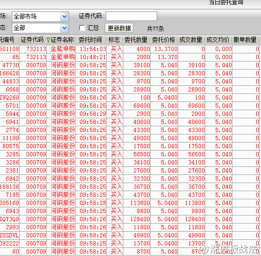
Task: Click order quantity 13700 in 委托数量
Action: [x=141, y=244]
